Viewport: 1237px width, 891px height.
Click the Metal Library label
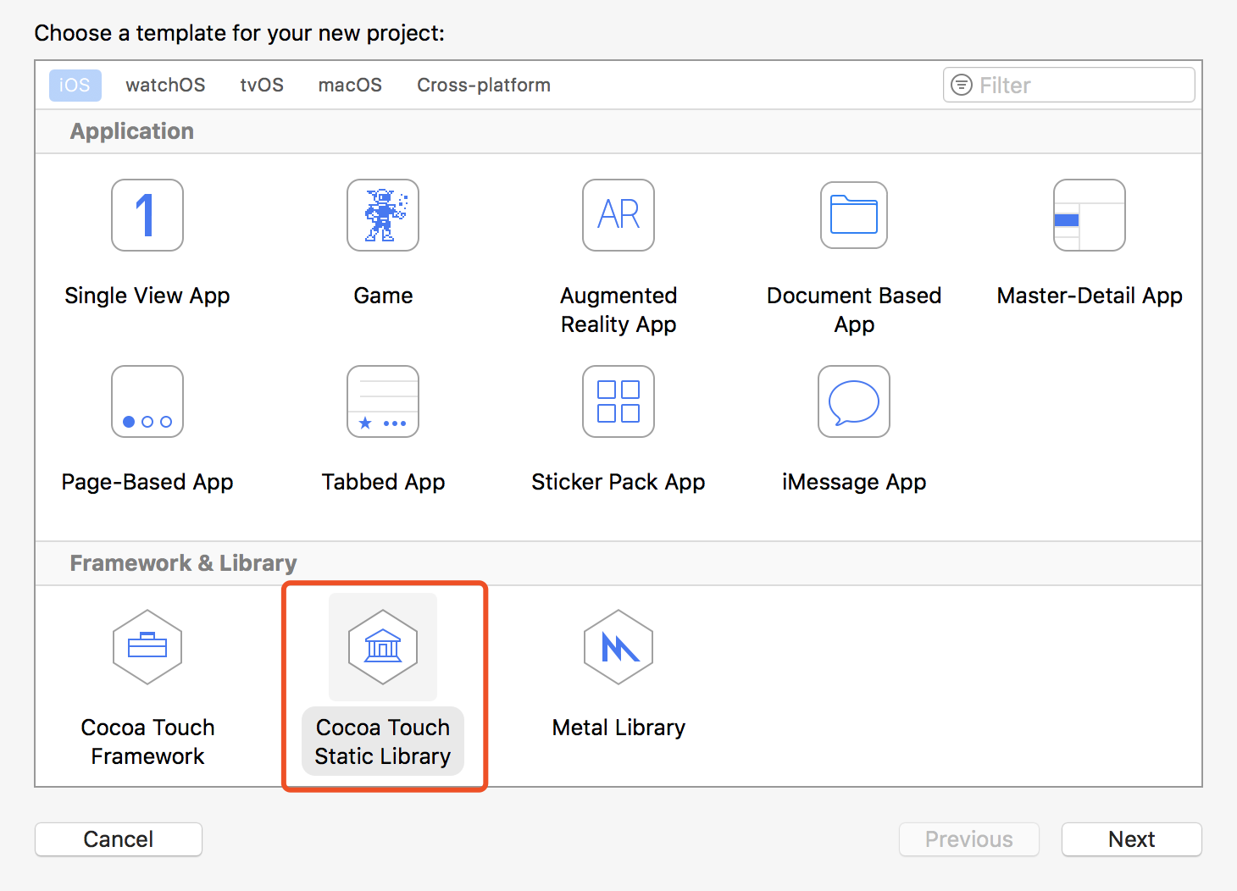pos(618,728)
